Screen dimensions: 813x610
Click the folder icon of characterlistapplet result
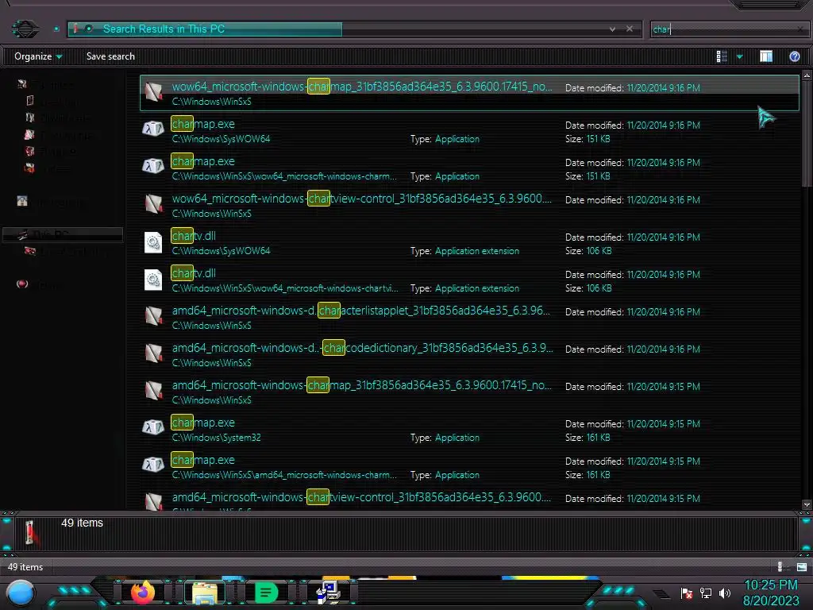[x=153, y=316]
